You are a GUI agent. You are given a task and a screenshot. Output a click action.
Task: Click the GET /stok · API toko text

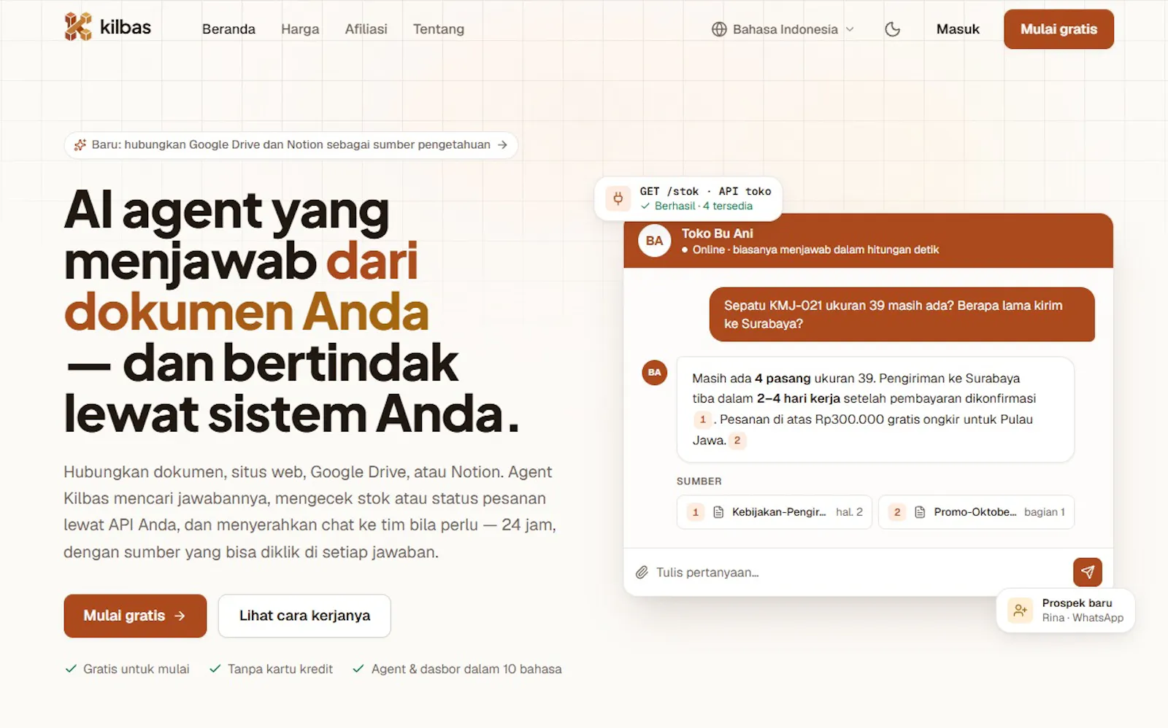click(x=705, y=191)
